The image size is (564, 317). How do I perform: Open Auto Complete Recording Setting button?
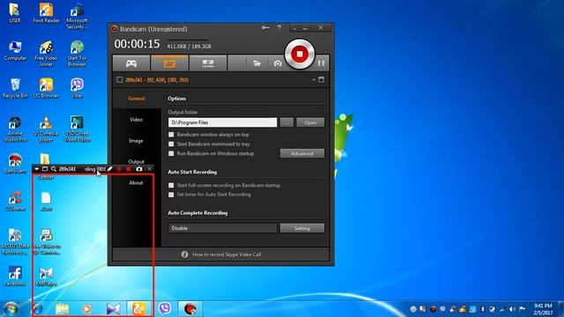(302, 228)
